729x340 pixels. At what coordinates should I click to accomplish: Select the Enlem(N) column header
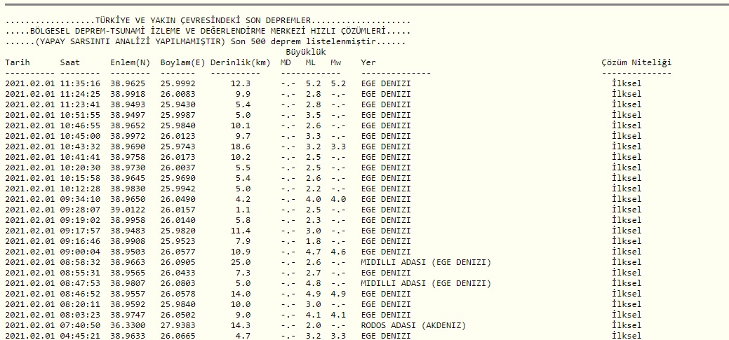[x=131, y=62]
